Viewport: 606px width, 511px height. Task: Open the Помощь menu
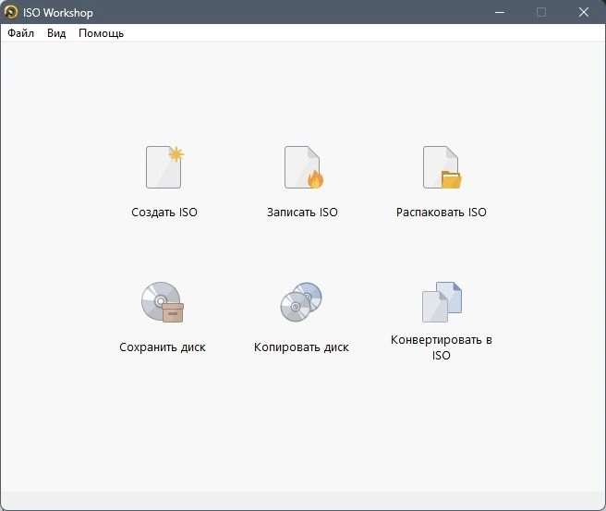coord(102,33)
